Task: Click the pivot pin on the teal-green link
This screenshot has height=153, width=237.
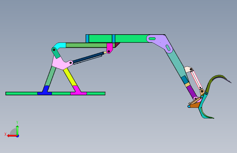Action: click(x=54, y=50)
